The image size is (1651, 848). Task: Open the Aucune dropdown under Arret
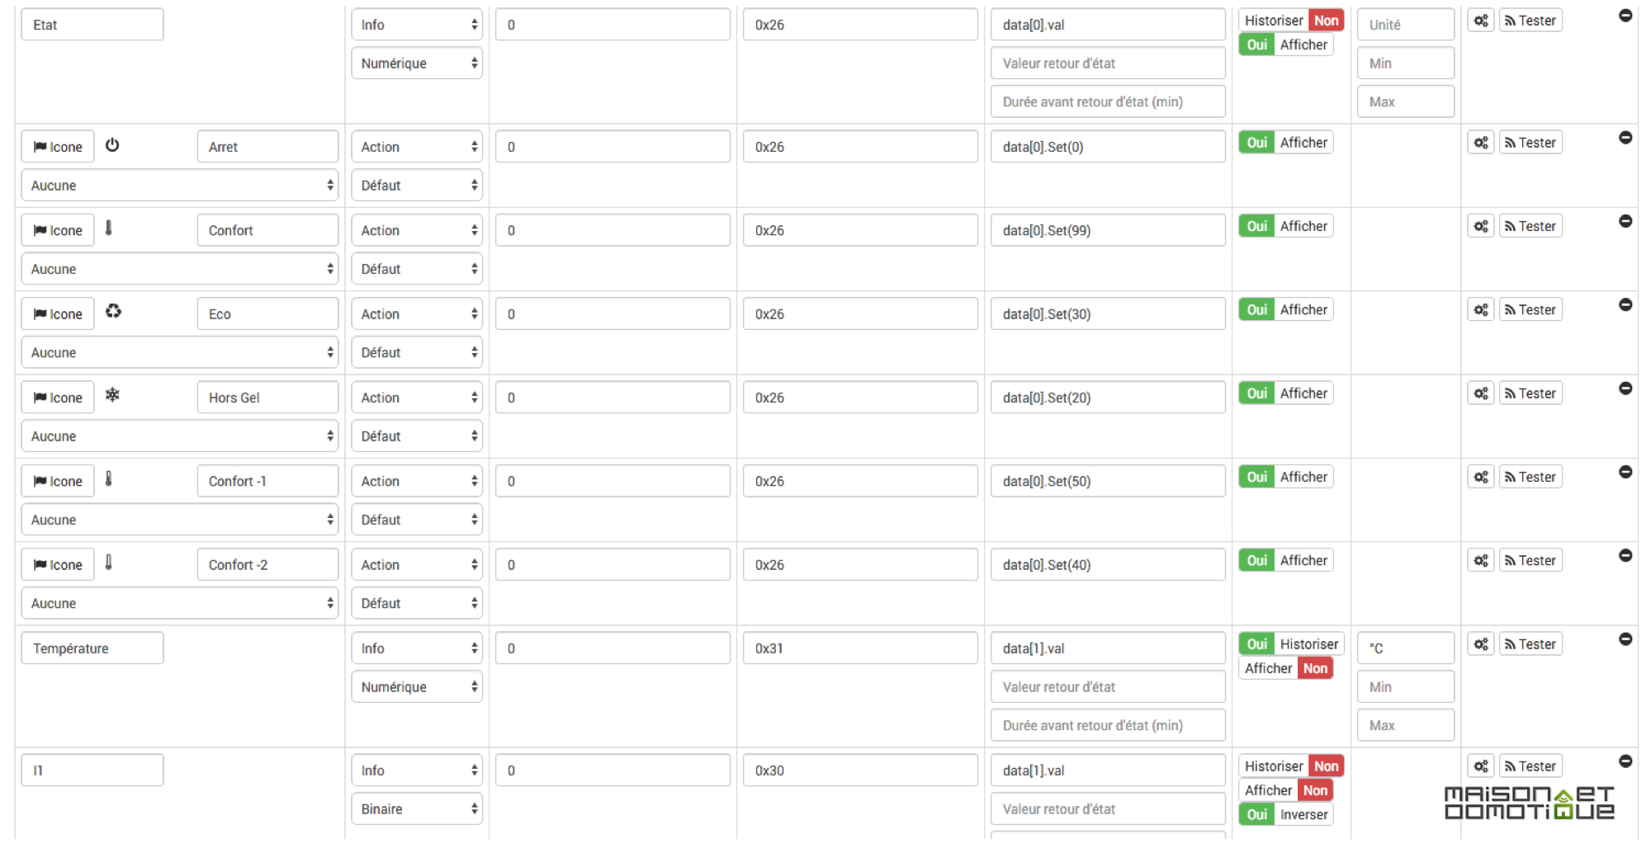180,186
